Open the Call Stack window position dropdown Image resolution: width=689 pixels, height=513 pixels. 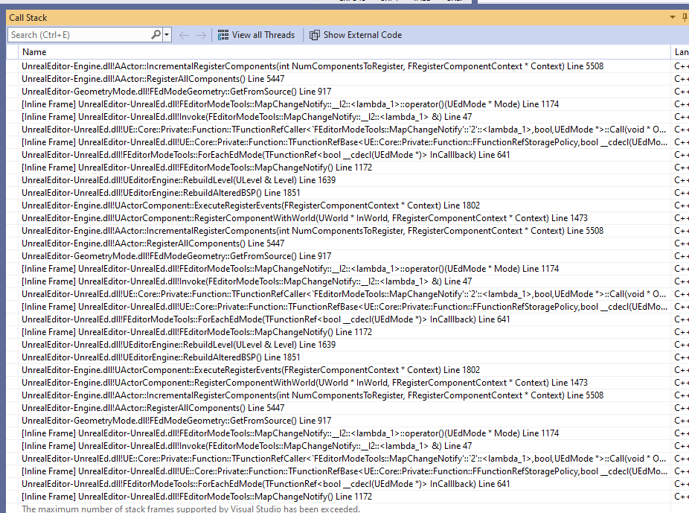(x=673, y=18)
